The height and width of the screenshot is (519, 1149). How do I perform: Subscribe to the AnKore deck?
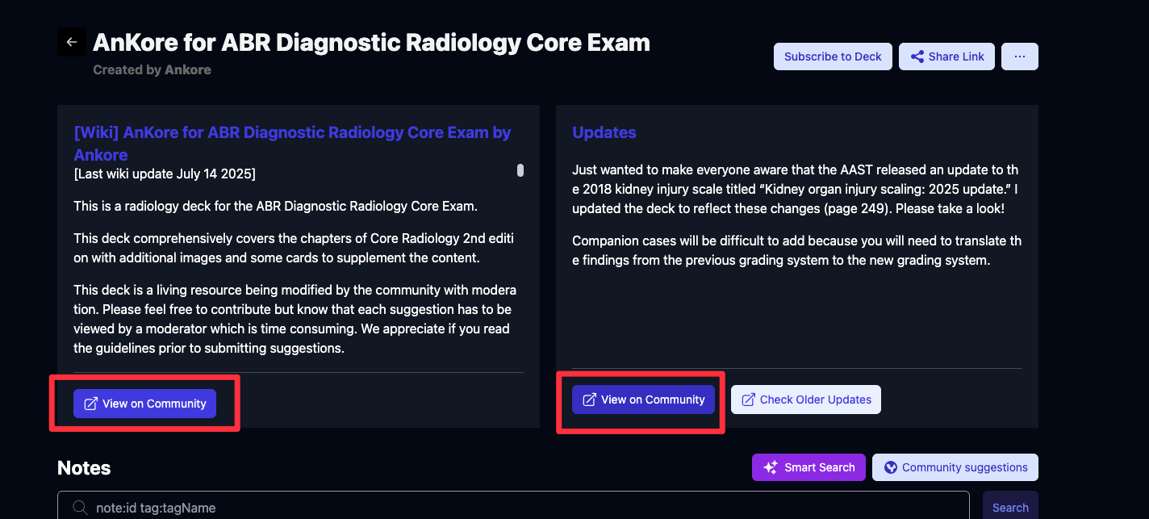click(x=833, y=57)
